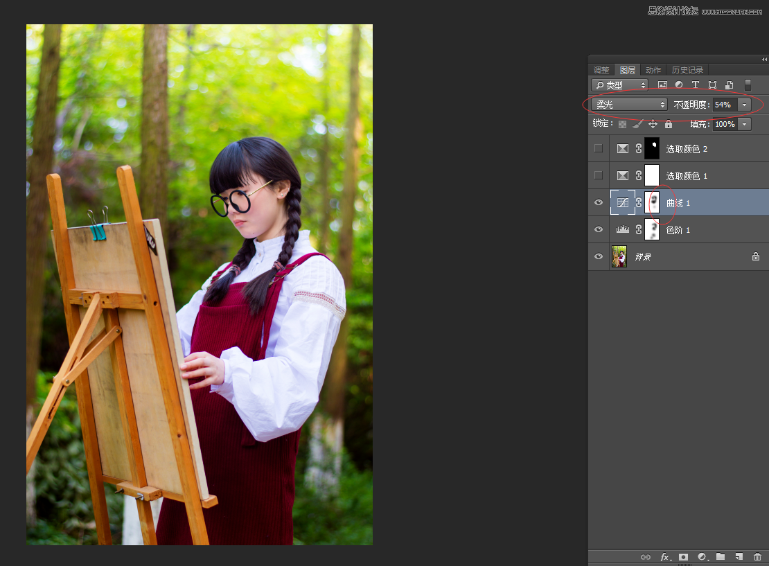Select the 背景 layer by name
769x566 pixels.
coord(643,257)
